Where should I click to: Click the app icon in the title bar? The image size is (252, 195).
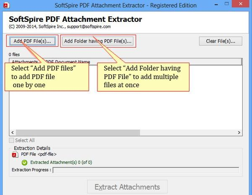6,5
